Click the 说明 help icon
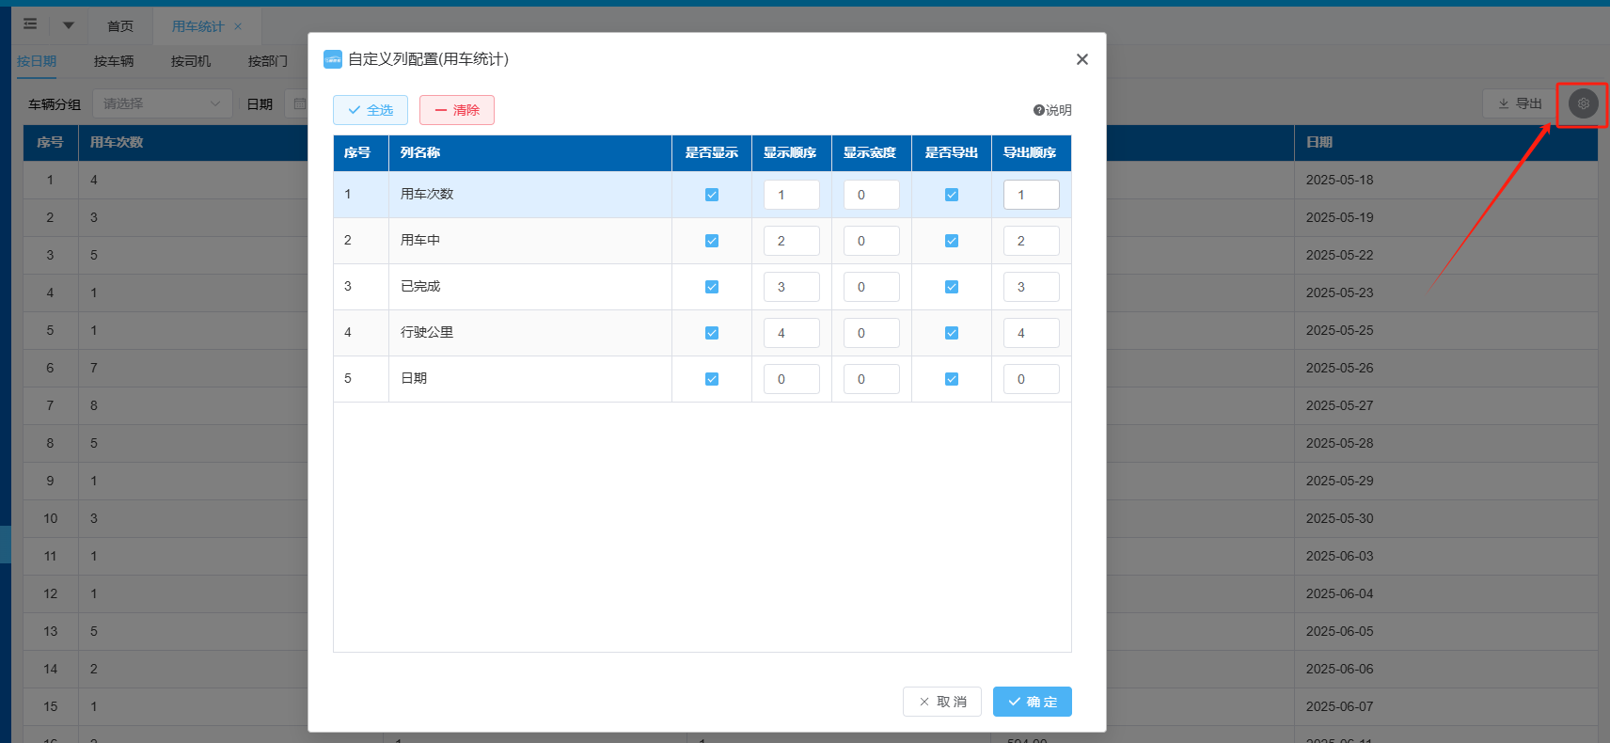 tap(1039, 110)
